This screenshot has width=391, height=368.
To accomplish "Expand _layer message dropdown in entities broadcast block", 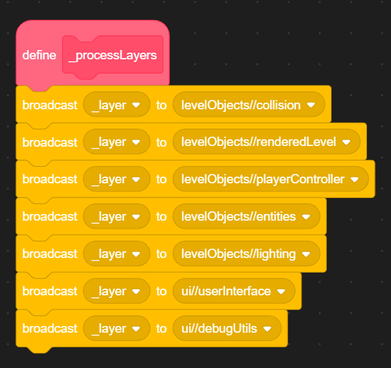I will point(116,217).
